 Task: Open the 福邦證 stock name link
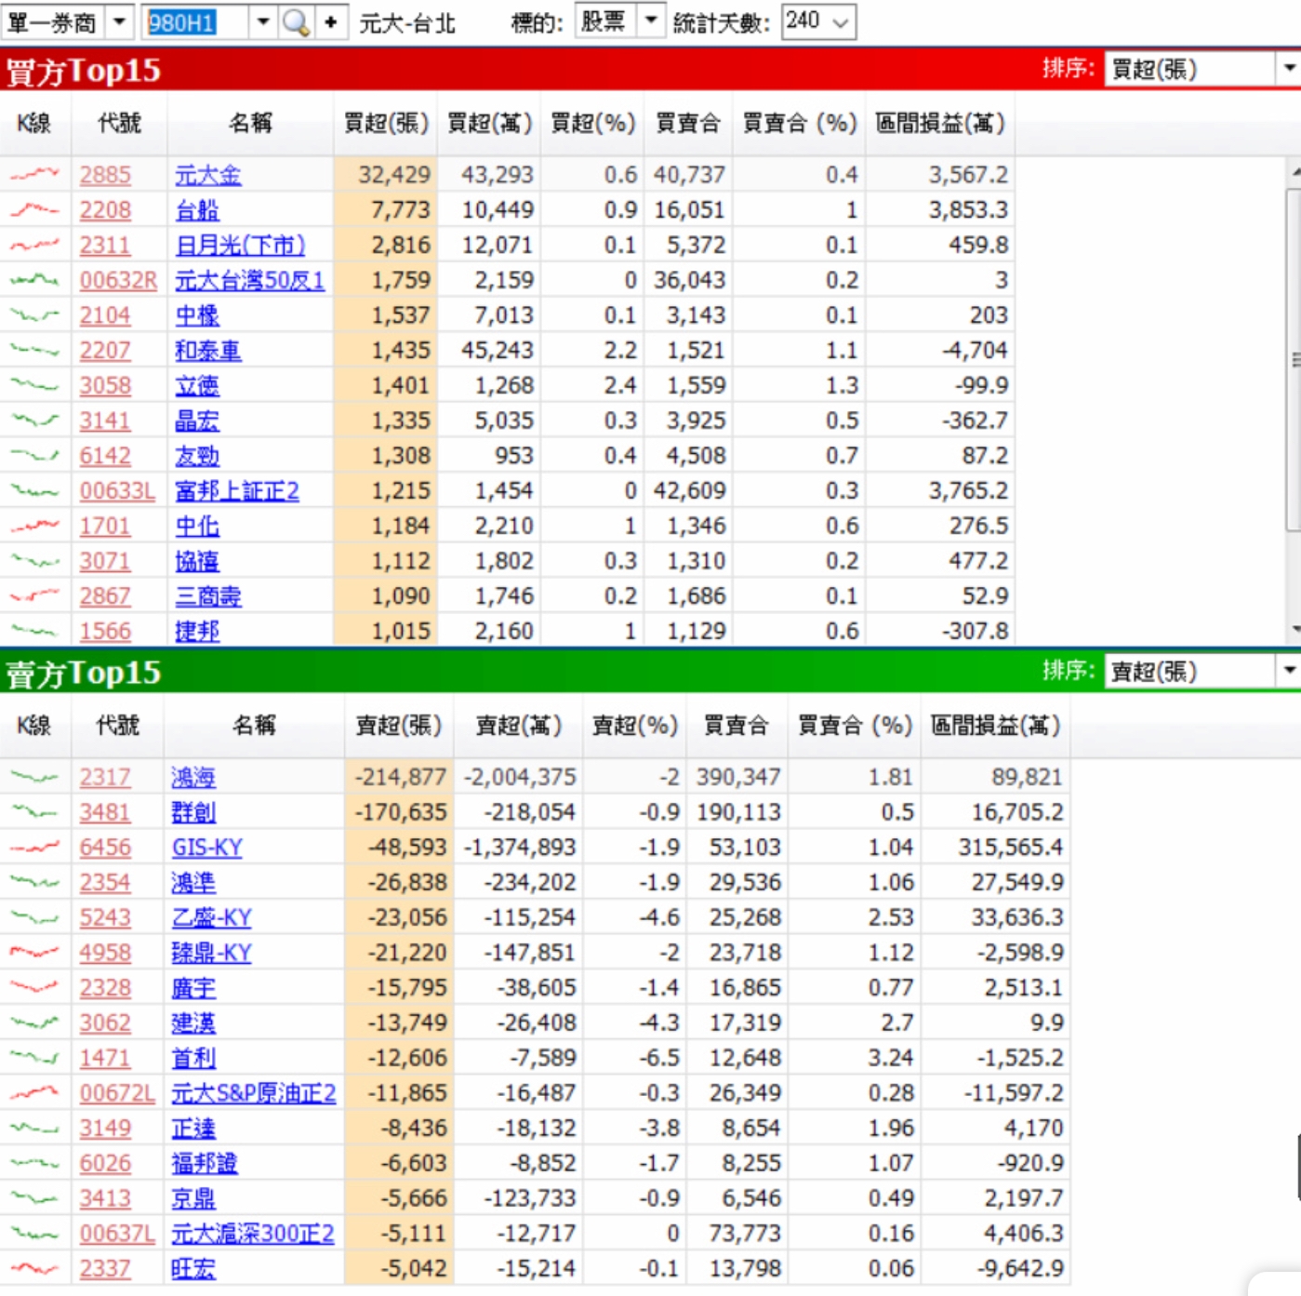point(205,1163)
